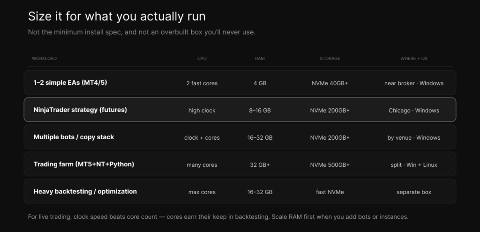Click the RAM column header
Viewport: 480px width, 232px height.
pyautogui.click(x=260, y=59)
